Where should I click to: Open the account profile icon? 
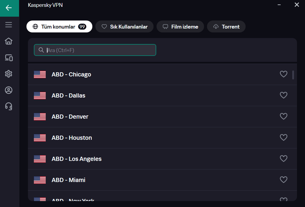click(9, 90)
